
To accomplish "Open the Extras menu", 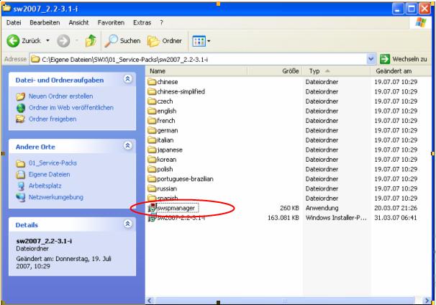I will click(x=142, y=23).
